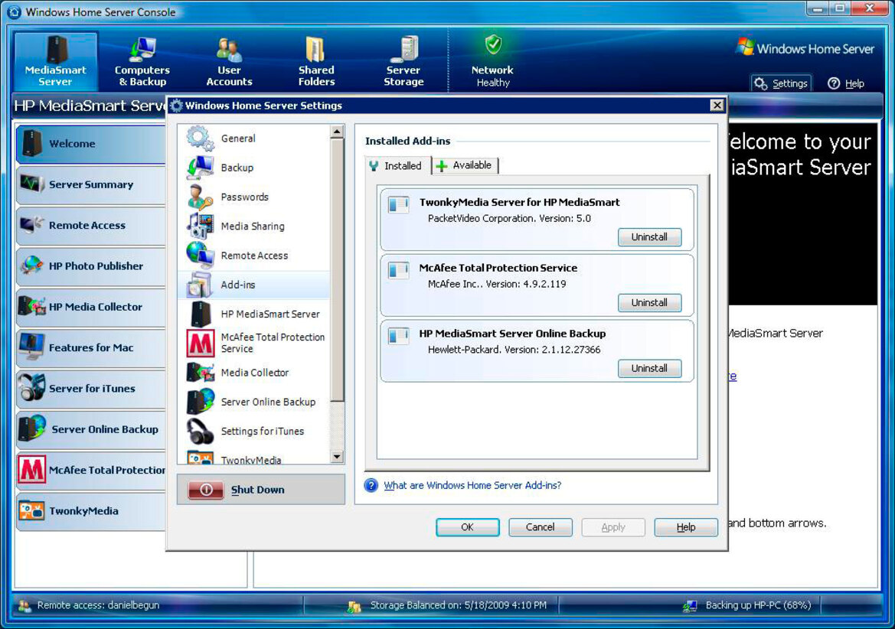This screenshot has height=629, width=895.
Task: Open Server for iTunes in sidebar
Action: (x=91, y=389)
